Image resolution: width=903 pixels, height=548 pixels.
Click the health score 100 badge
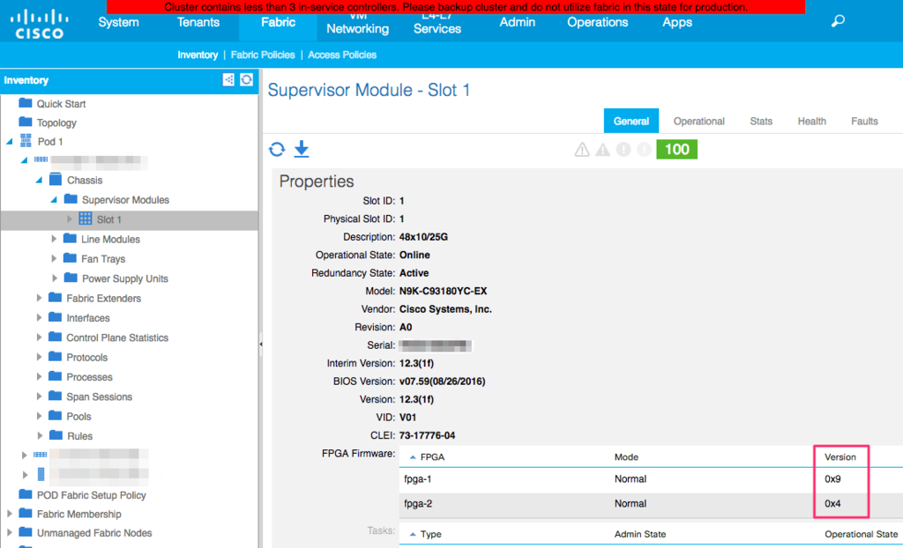[676, 150]
